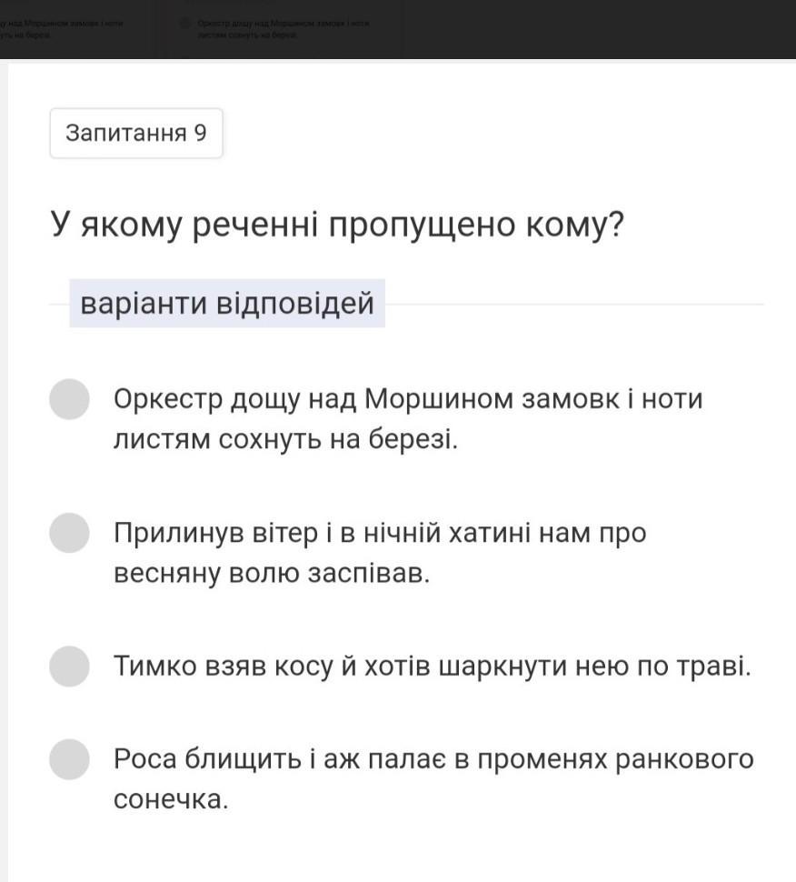Click the 'Запитання 9' label button

pyautogui.click(x=136, y=134)
